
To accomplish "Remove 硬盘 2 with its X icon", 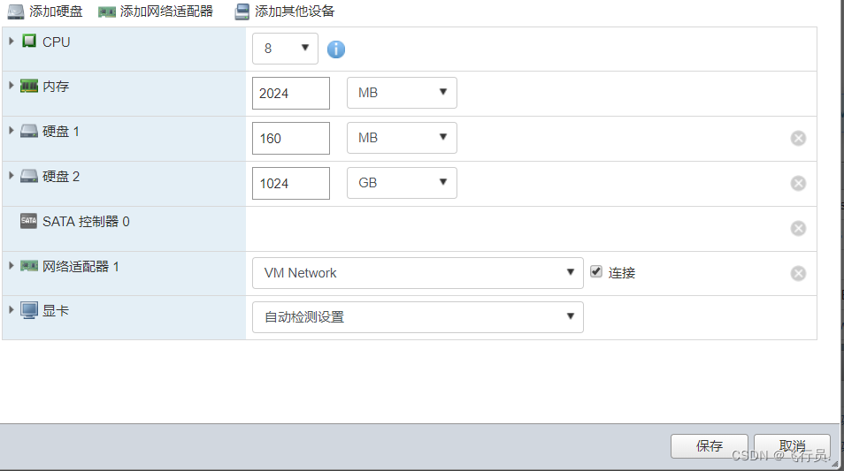I will [x=798, y=183].
